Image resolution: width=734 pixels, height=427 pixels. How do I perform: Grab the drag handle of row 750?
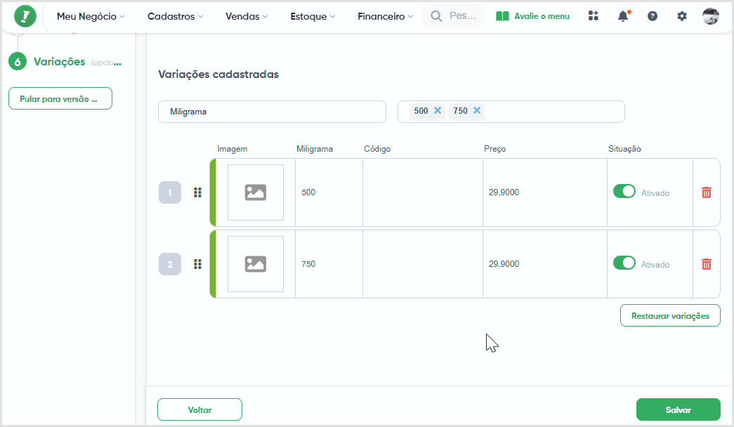[197, 264]
